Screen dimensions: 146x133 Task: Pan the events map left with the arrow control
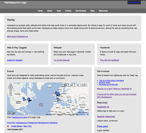tap(9, 87)
